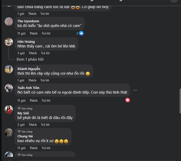
Task: Click the vertical scrollbar thumb on the right
Action: click(180, 101)
